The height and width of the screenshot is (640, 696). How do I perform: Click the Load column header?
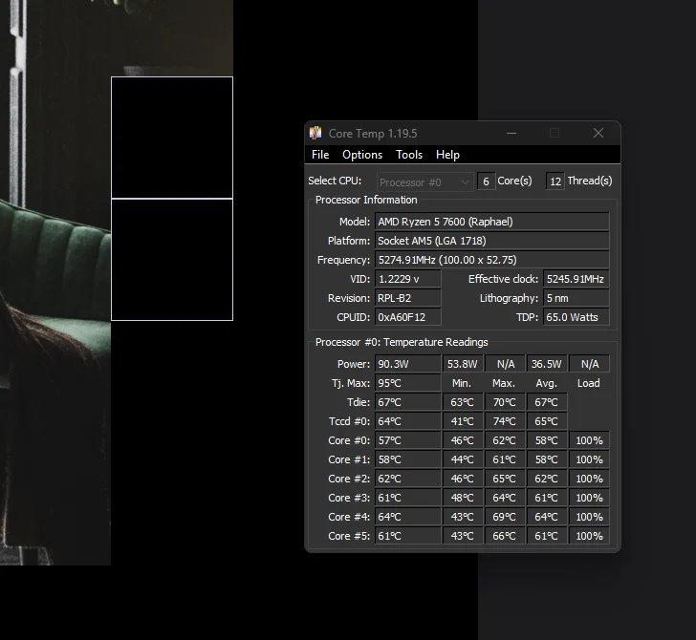(589, 383)
